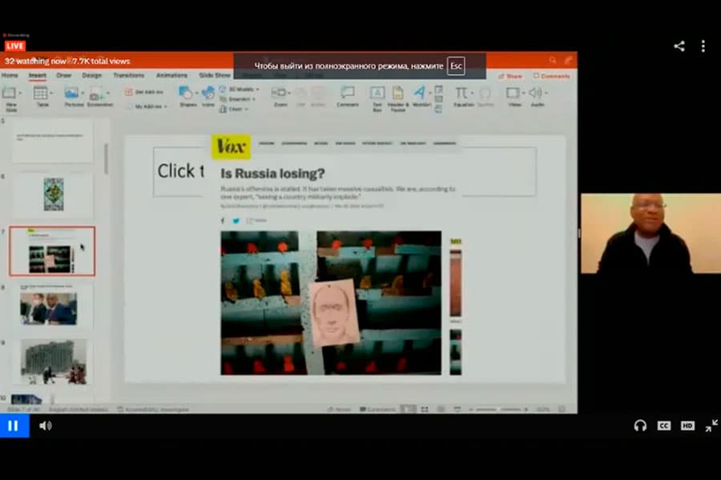Screen dimensions: 721x480
Task: Pause the live video playback
Action: pyautogui.click(x=14, y=426)
